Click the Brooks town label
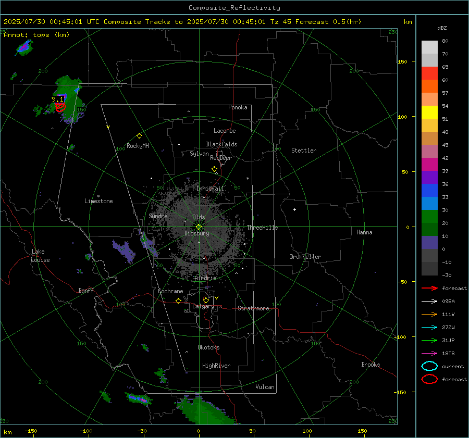The width and height of the screenshot is (469, 438). pos(371,365)
